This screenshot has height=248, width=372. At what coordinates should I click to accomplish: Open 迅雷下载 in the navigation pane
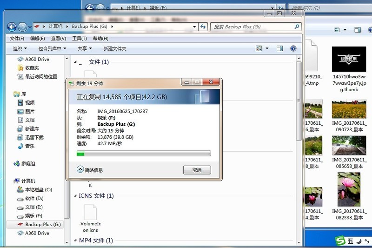[x=34, y=137]
